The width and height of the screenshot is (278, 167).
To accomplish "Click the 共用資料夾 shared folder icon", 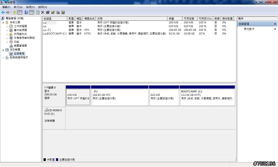I will tap(11, 34).
